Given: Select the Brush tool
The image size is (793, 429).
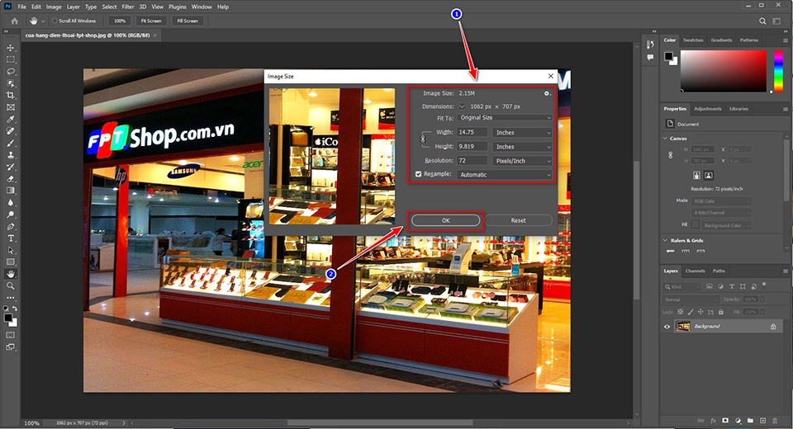Looking at the screenshot, I should [11, 143].
